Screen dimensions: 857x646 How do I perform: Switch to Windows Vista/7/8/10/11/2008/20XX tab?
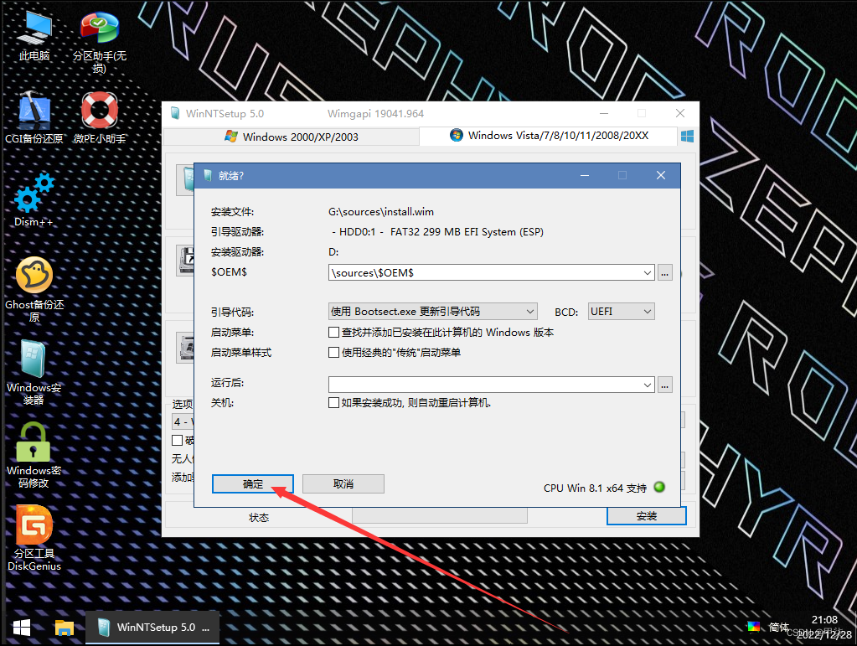tap(549, 136)
